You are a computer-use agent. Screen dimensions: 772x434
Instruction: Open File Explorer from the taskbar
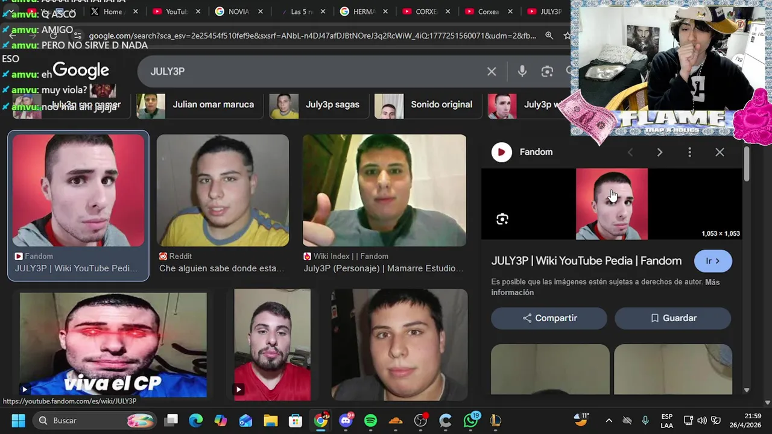(x=270, y=420)
